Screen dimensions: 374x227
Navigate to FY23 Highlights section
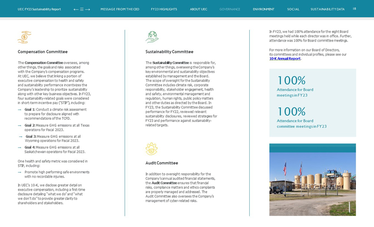(x=164, y=9)
